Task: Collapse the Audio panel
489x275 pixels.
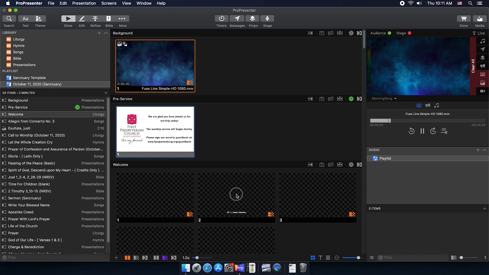Action: [x=484, y=150]
